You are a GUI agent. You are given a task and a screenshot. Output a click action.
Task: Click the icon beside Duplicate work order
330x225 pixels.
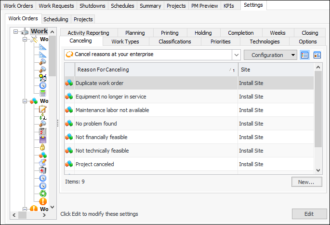[x=69, y=83]
